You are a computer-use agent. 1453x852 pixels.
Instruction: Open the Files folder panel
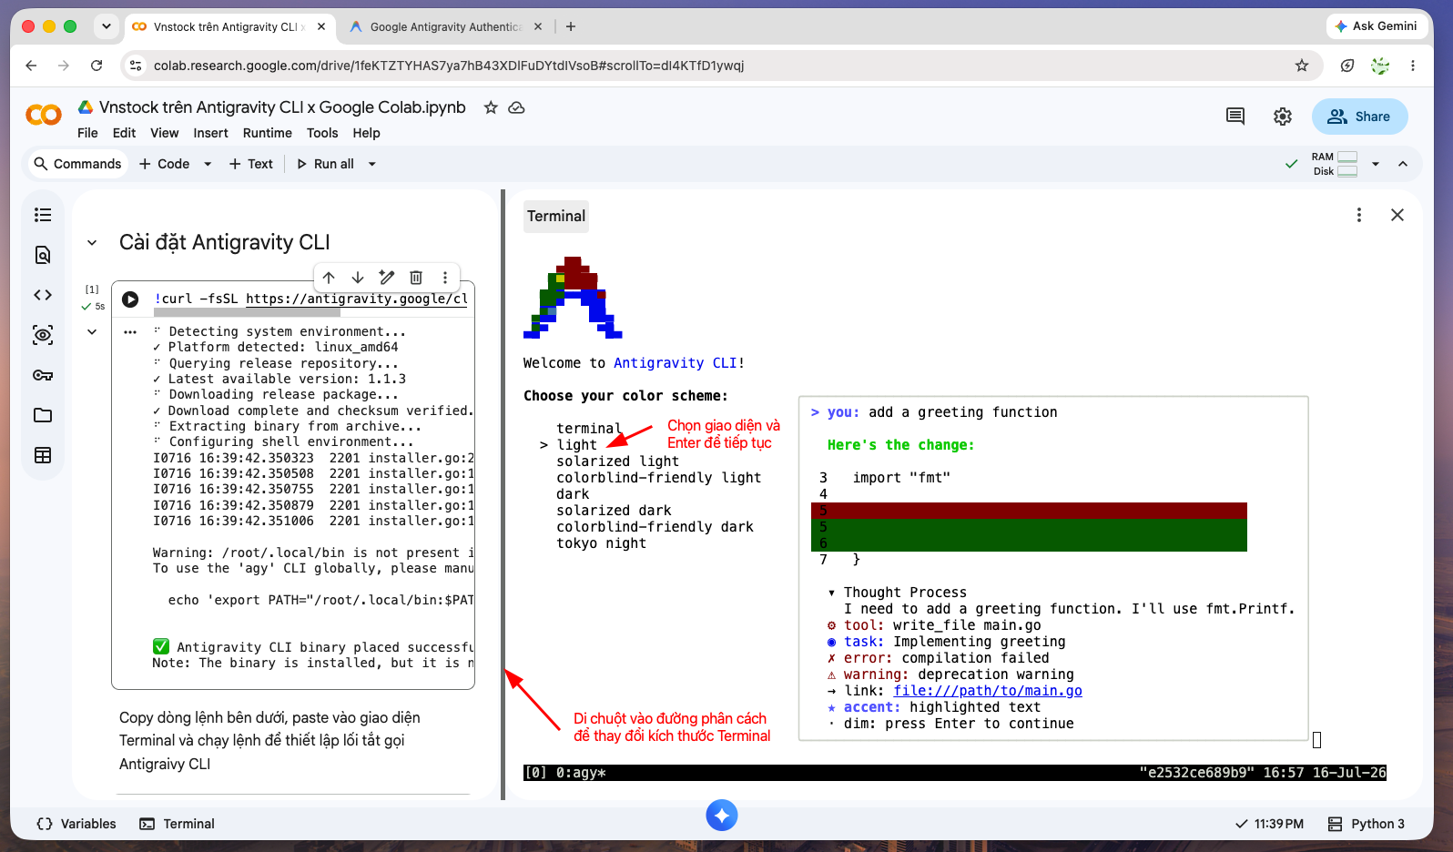(43, 415)
